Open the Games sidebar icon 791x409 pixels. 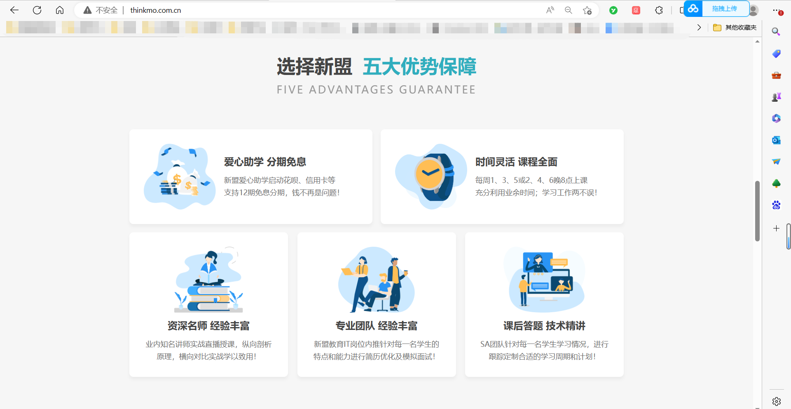coord(776,97)
